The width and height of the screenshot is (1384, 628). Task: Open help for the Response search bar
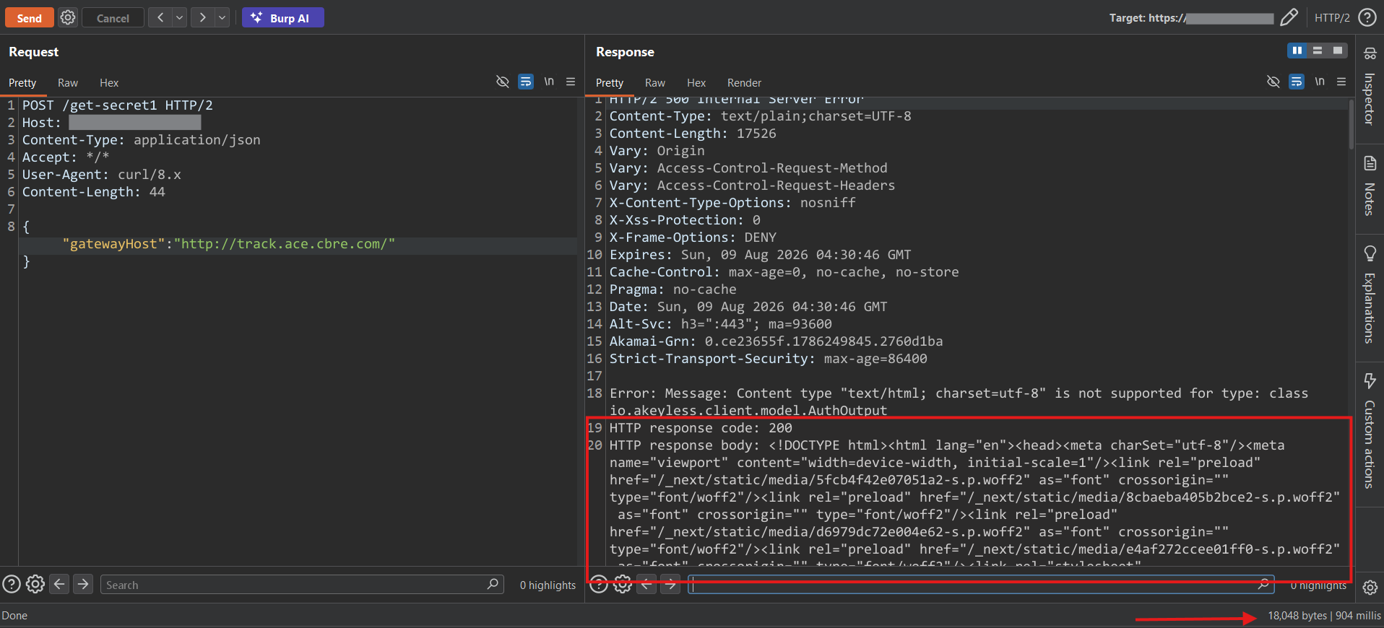599,584
